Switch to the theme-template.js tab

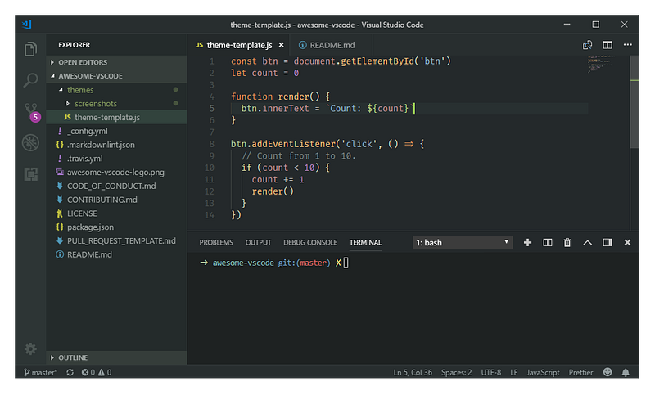(239, 45)
